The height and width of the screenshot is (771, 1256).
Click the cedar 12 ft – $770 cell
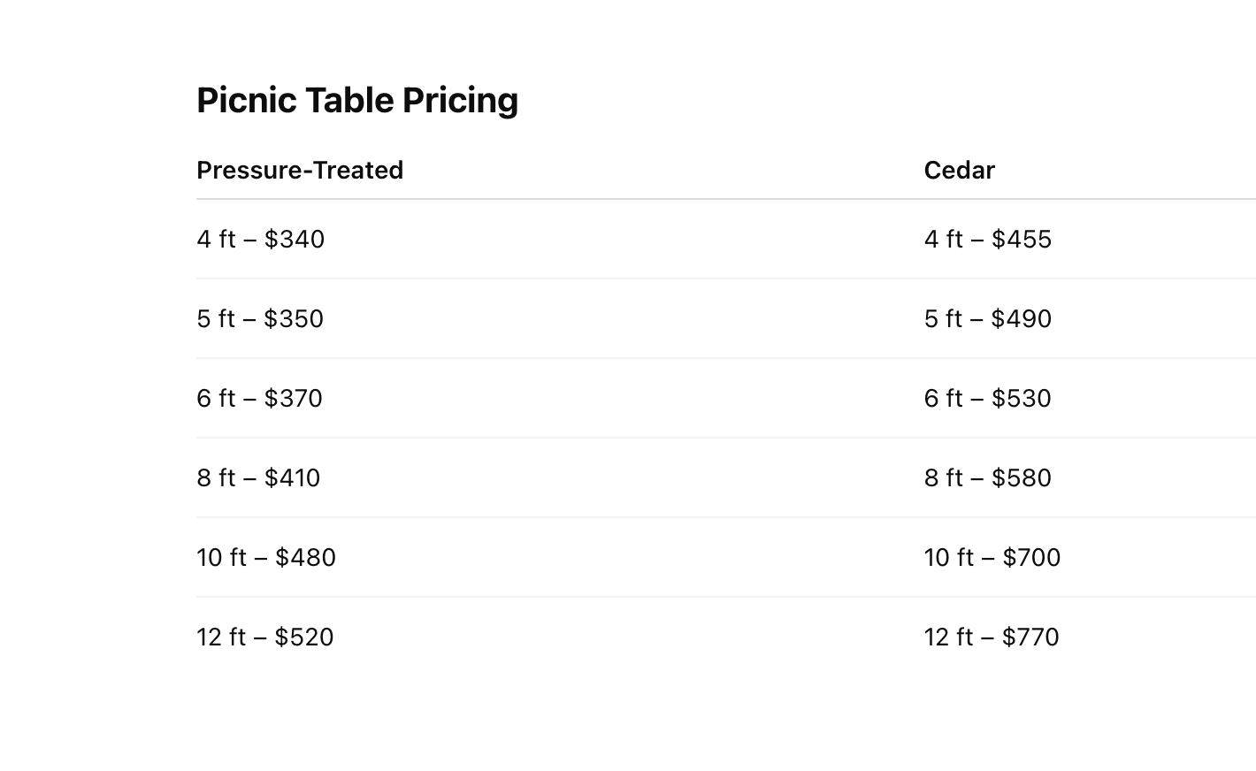(1090, 637)
